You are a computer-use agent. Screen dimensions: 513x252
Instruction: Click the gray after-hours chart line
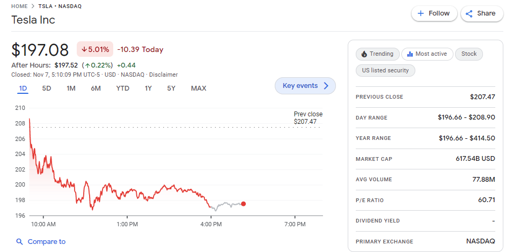pyautogui.click(x=226, y=206)
